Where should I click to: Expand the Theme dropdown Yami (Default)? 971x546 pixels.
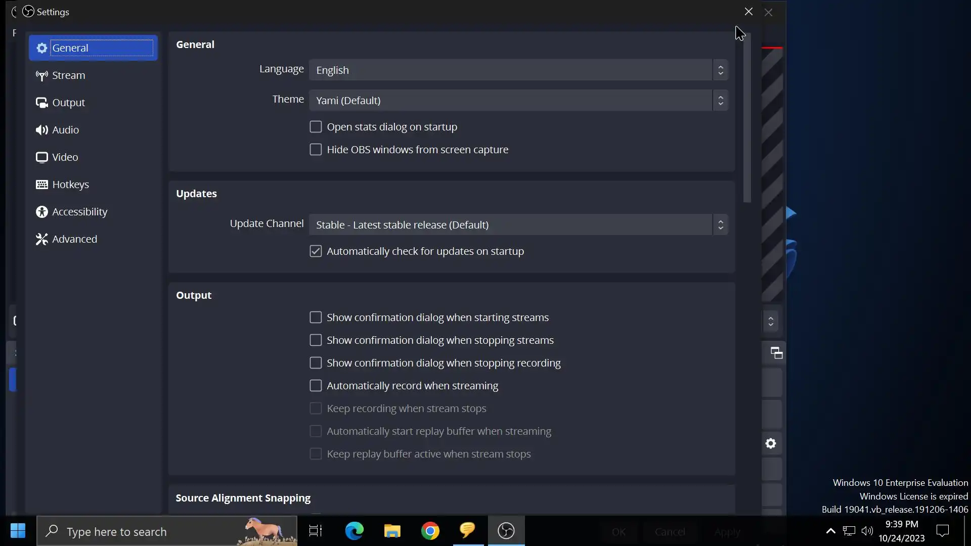(518, 100)
